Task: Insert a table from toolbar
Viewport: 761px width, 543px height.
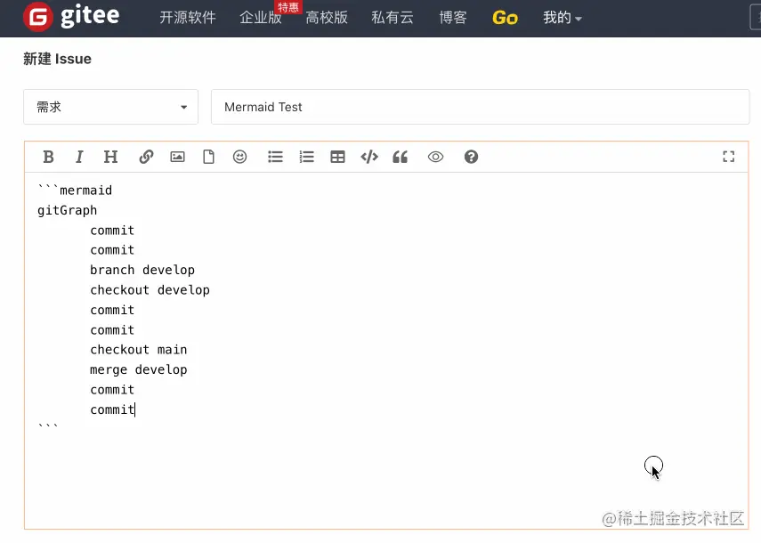Action: (x=337, y=157)
